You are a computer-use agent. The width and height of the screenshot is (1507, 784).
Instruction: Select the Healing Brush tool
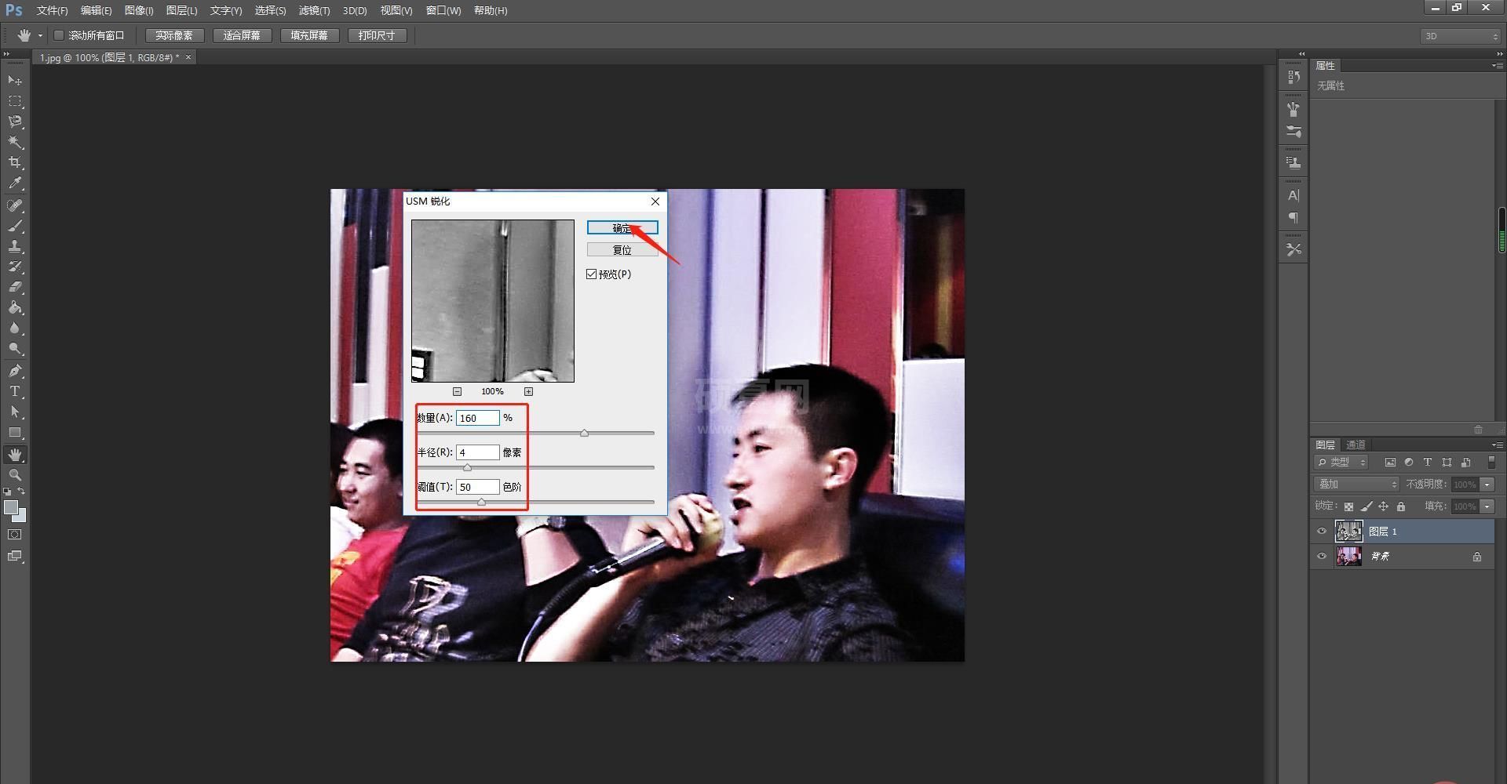(15, 205)
